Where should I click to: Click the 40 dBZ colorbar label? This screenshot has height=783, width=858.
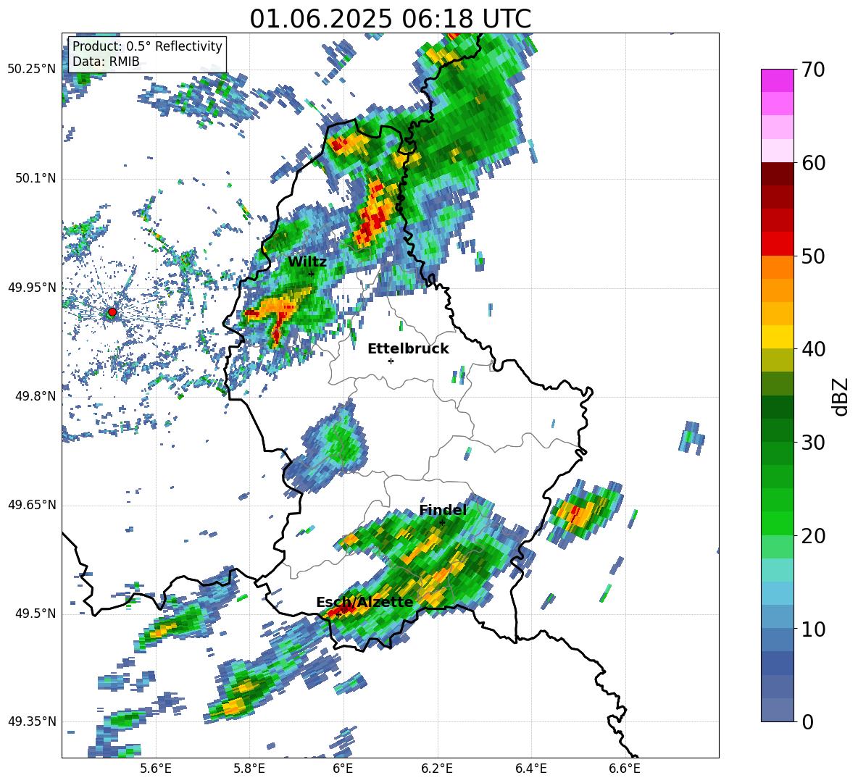point(813,349)
